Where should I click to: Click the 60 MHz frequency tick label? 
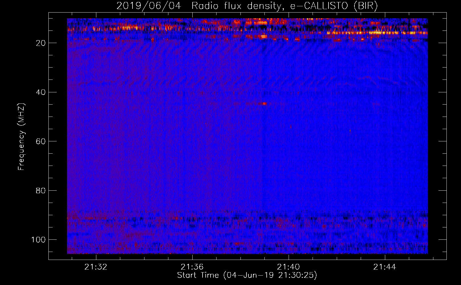pyautogui.click(x=41, y=141)
